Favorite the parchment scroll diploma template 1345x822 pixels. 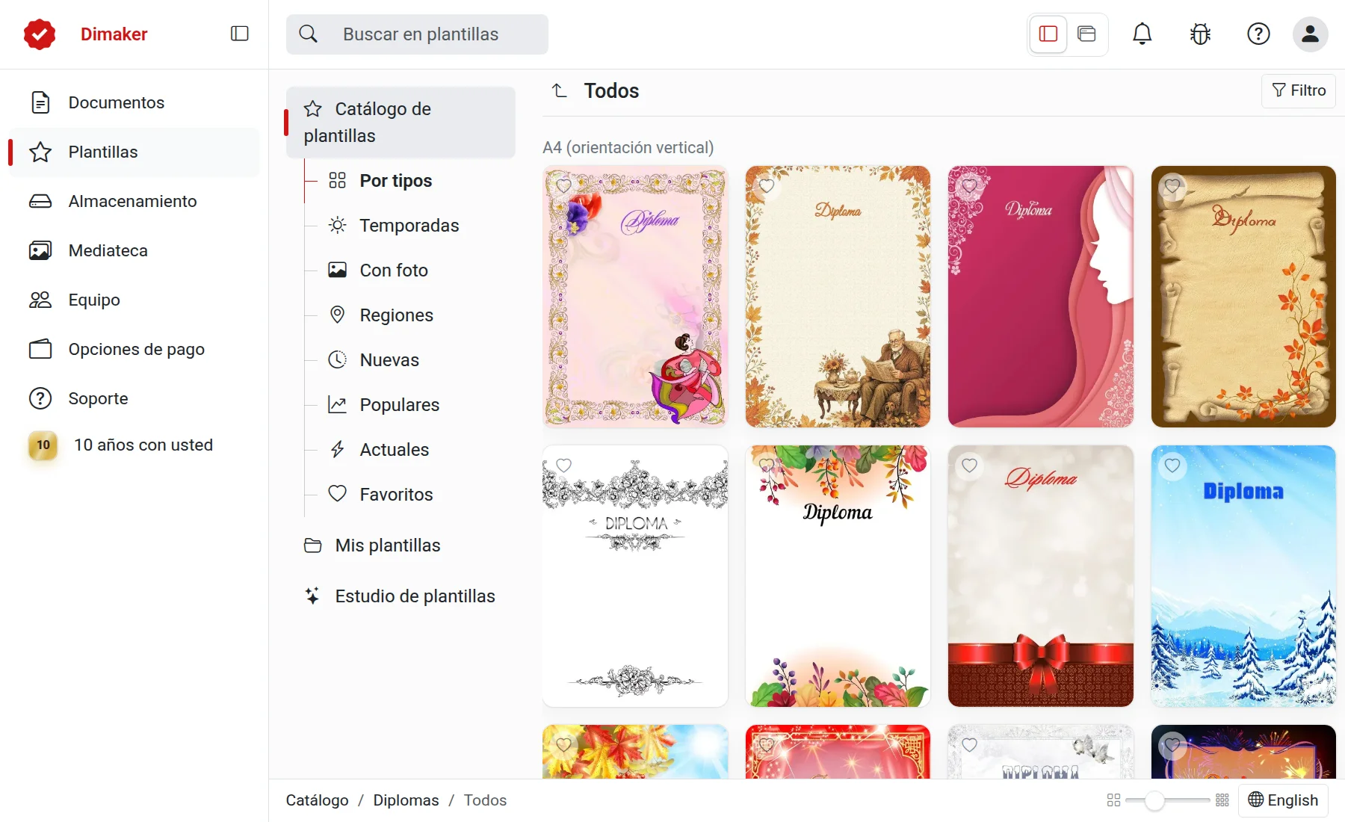tap(1172, 186)
